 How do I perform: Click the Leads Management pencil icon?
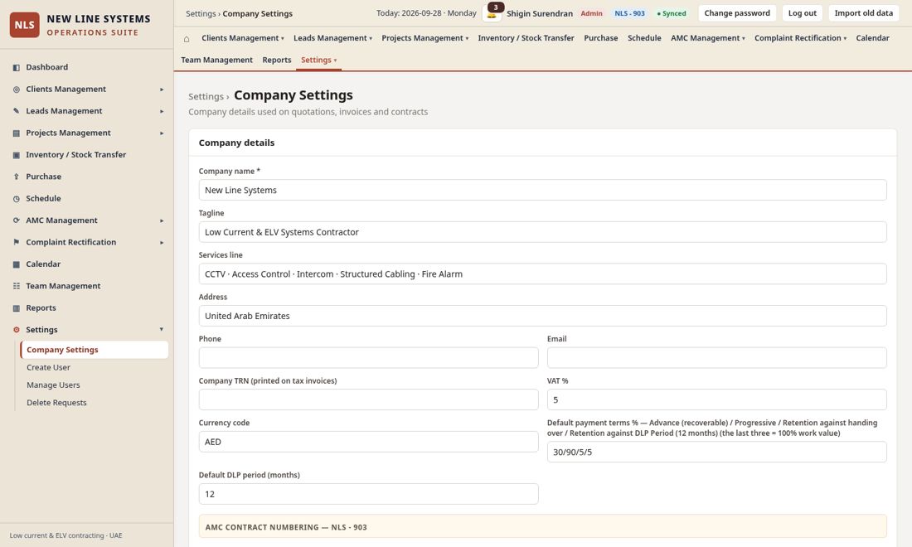(x=17, y=111)
